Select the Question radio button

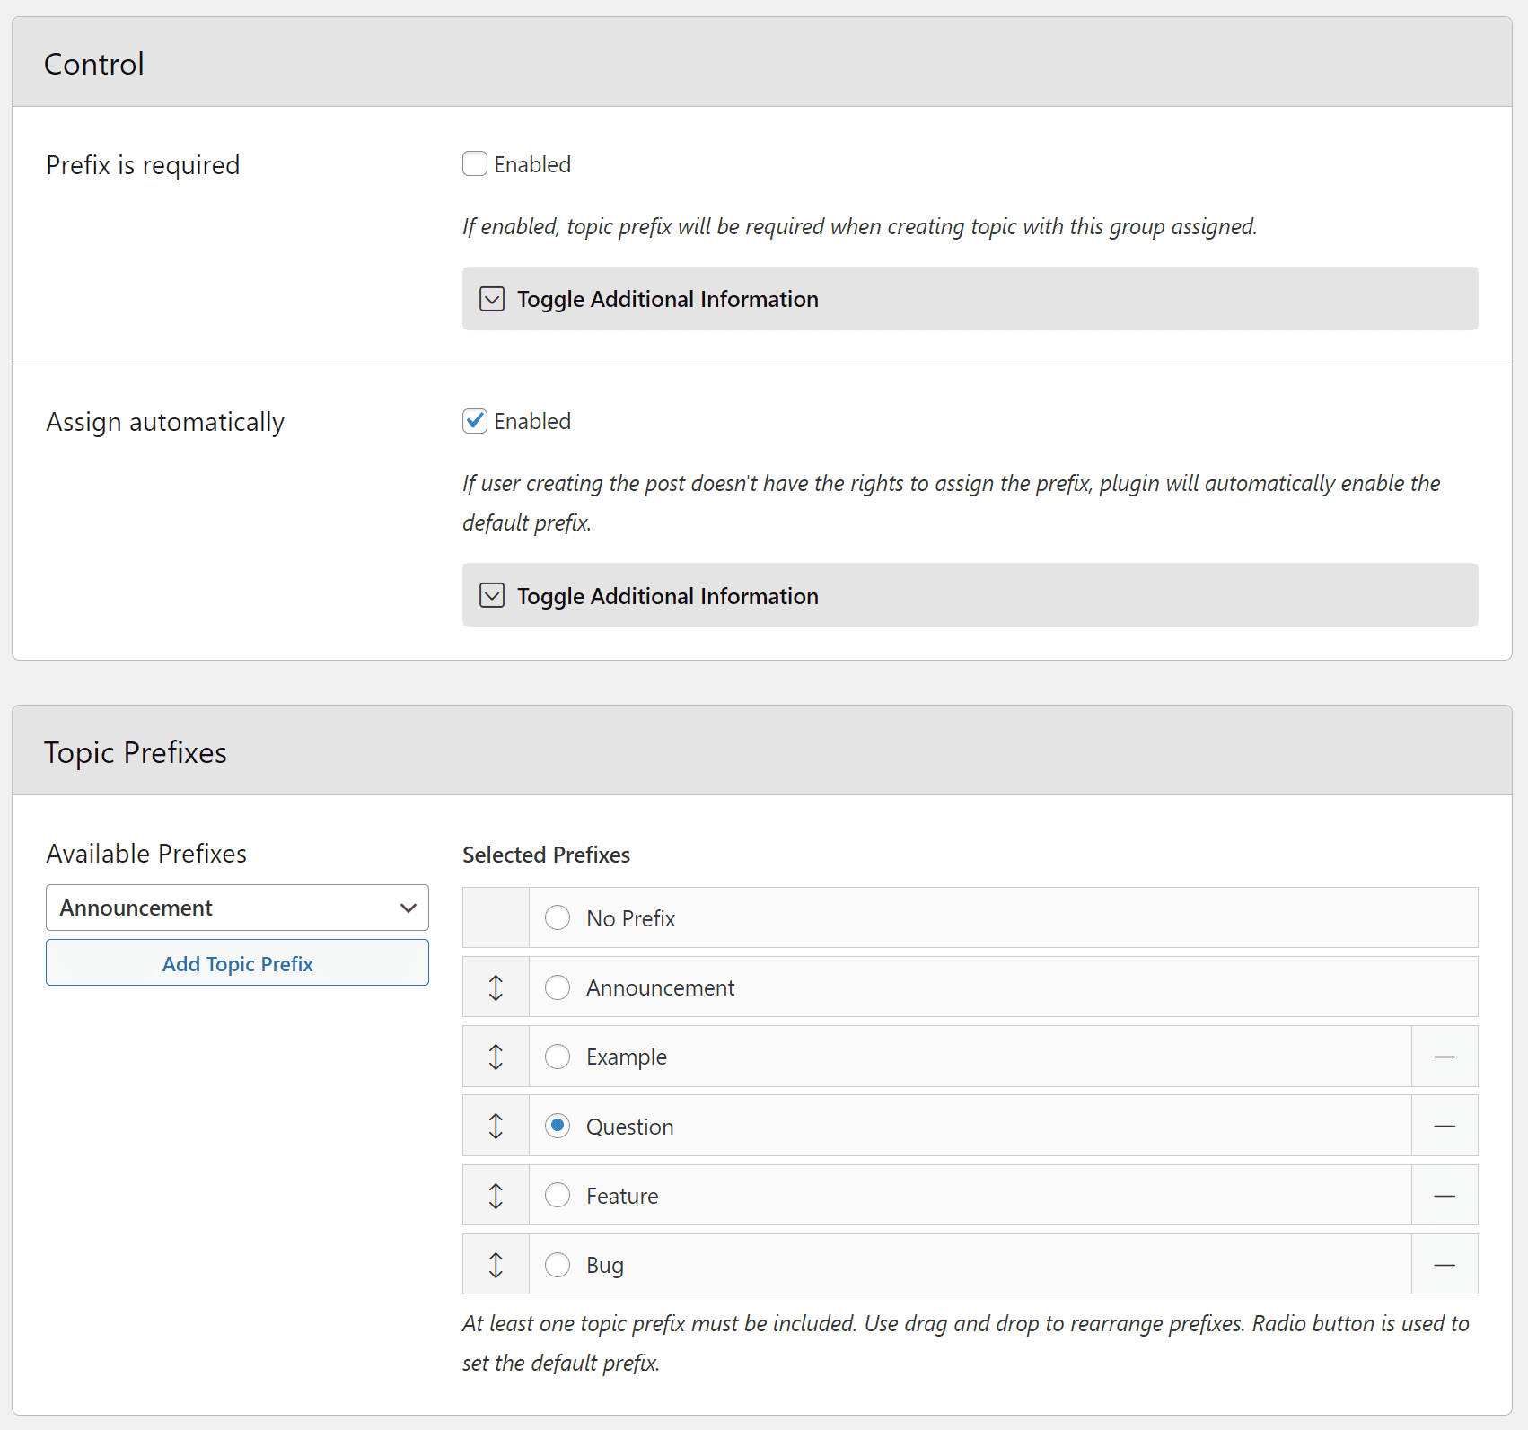coord(558,1126)
